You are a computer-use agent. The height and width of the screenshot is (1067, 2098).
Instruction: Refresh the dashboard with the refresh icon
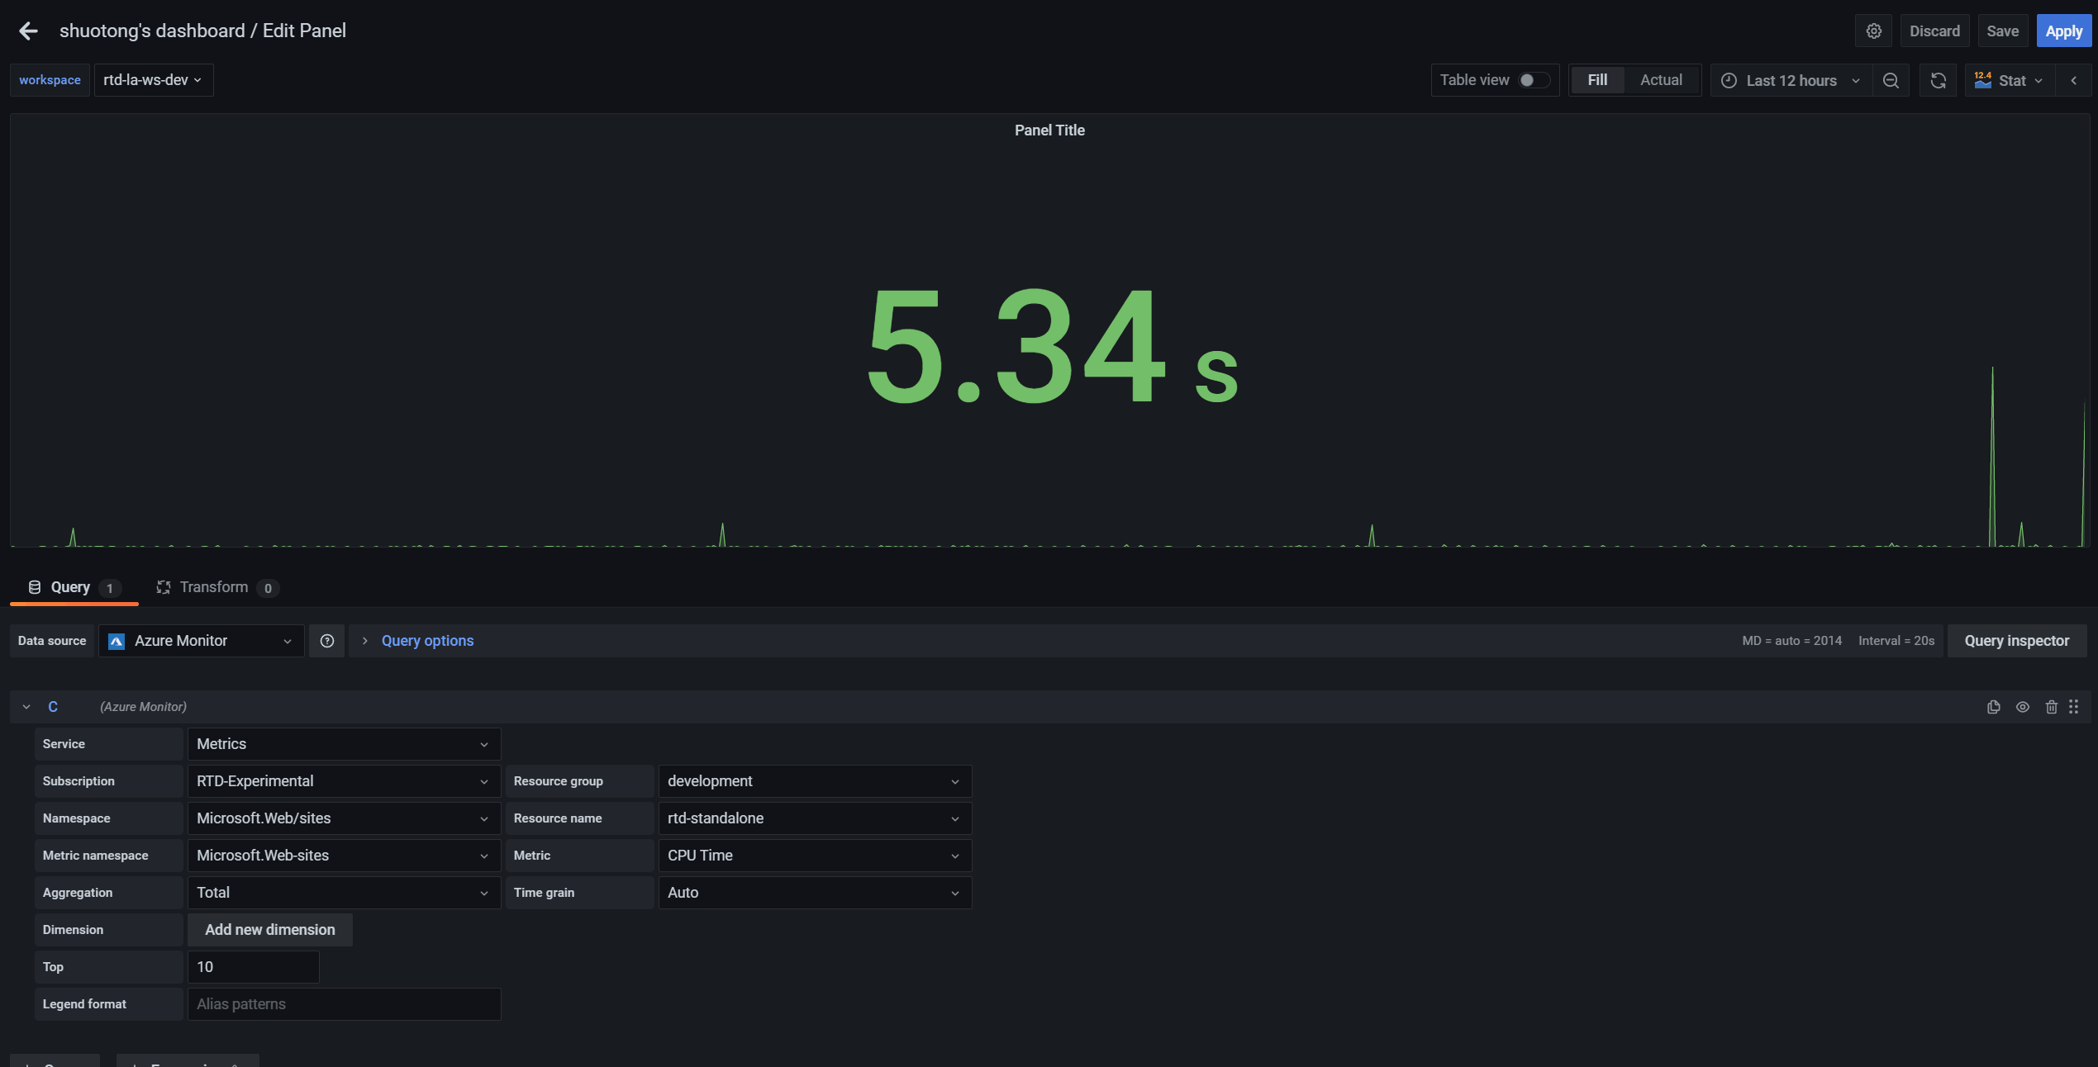1937,80
